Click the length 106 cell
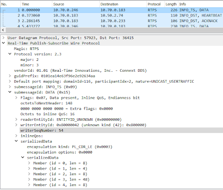Image resolution: width=223 pixels, height=190 pixels. tap(174, 21)
